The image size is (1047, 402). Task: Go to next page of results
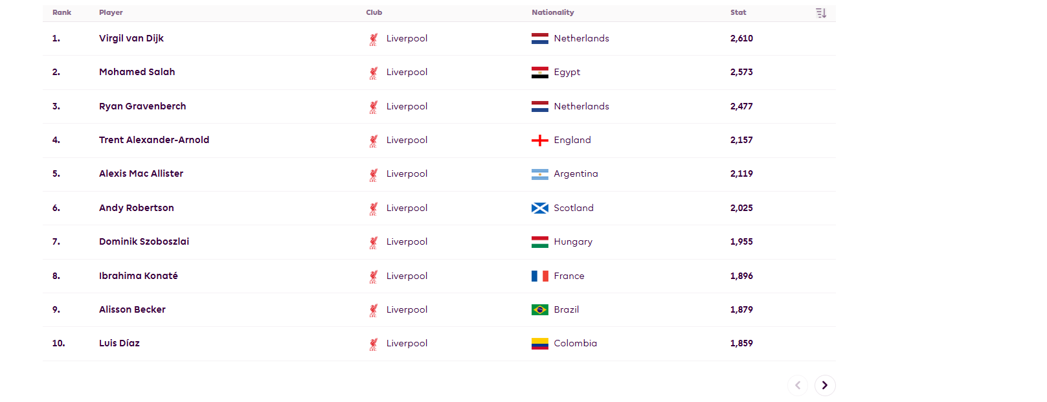pos(825,385)
